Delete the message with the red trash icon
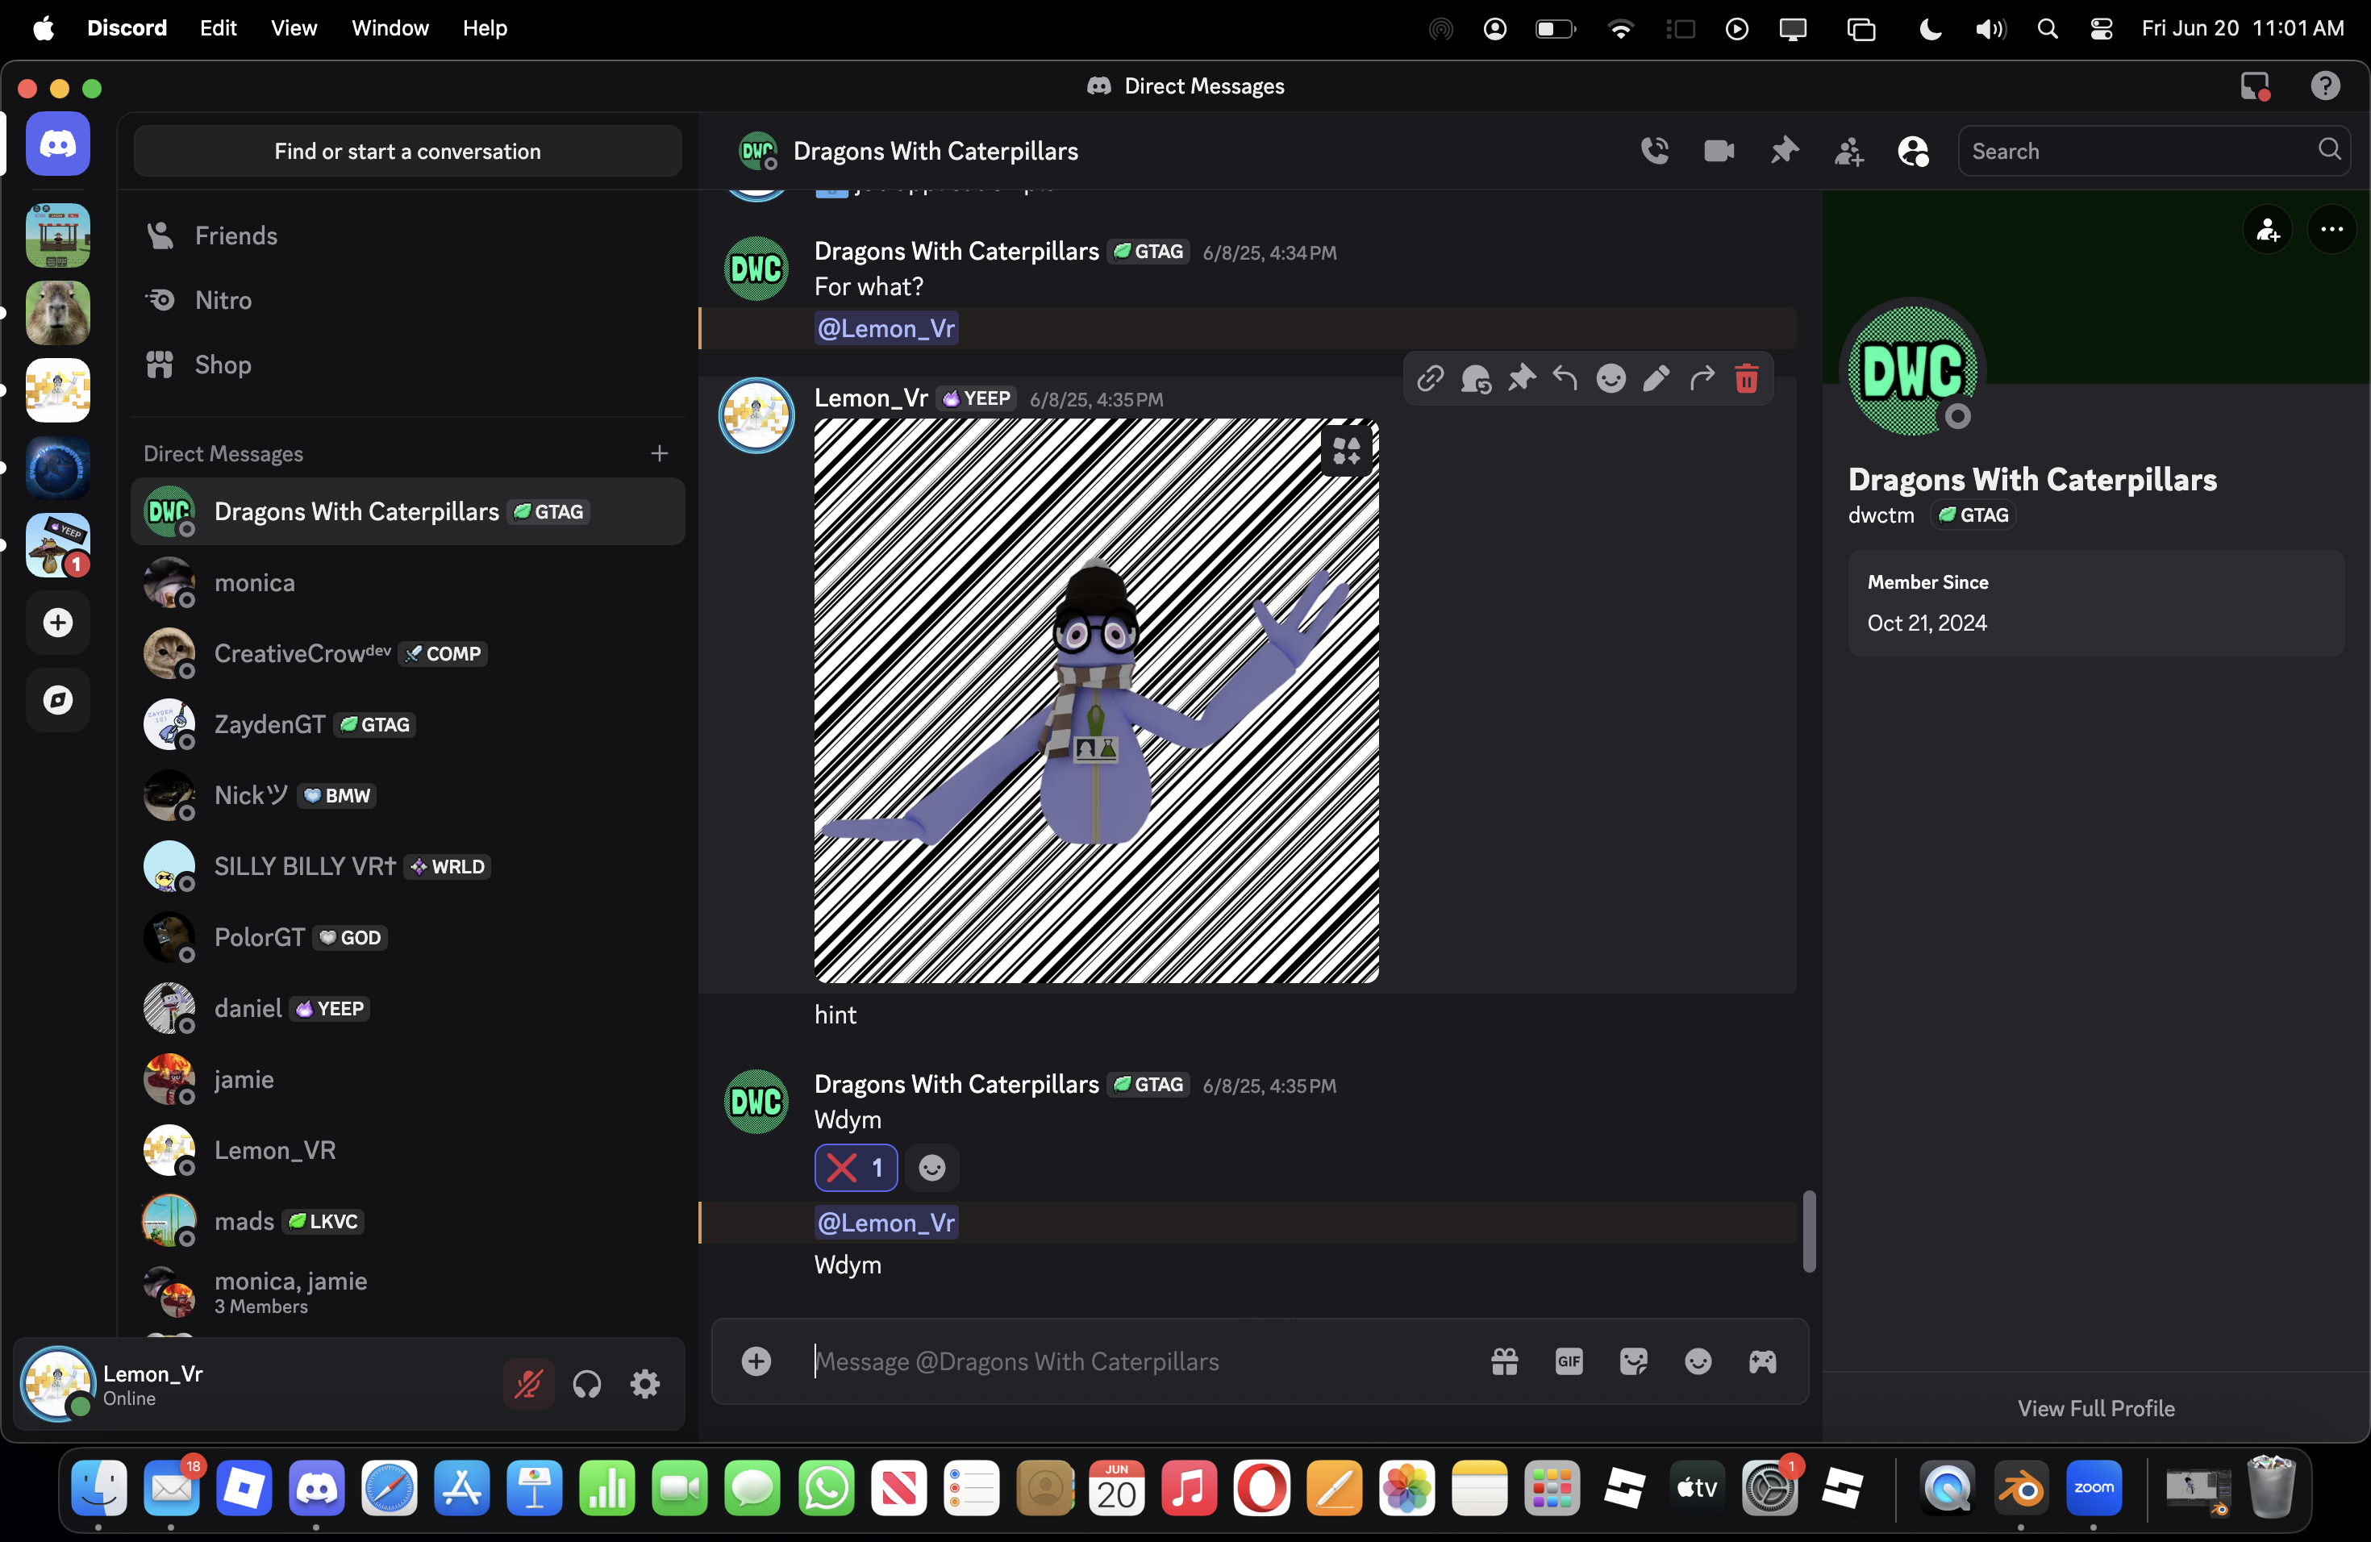The width and height of the screenshot is (2371, 1542). 1746,378
